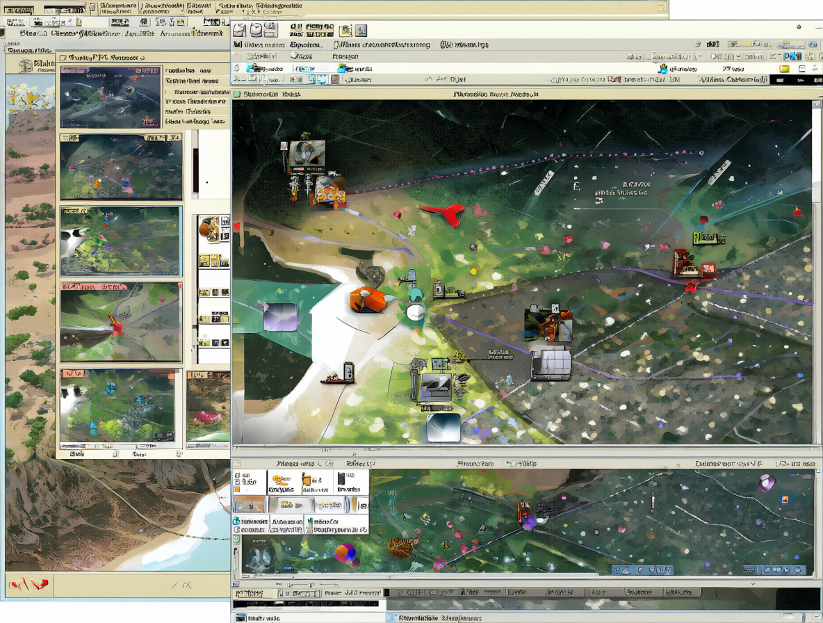
Task: Click the main map's vertical scrollbar
Action: click(x=817, y=271)
